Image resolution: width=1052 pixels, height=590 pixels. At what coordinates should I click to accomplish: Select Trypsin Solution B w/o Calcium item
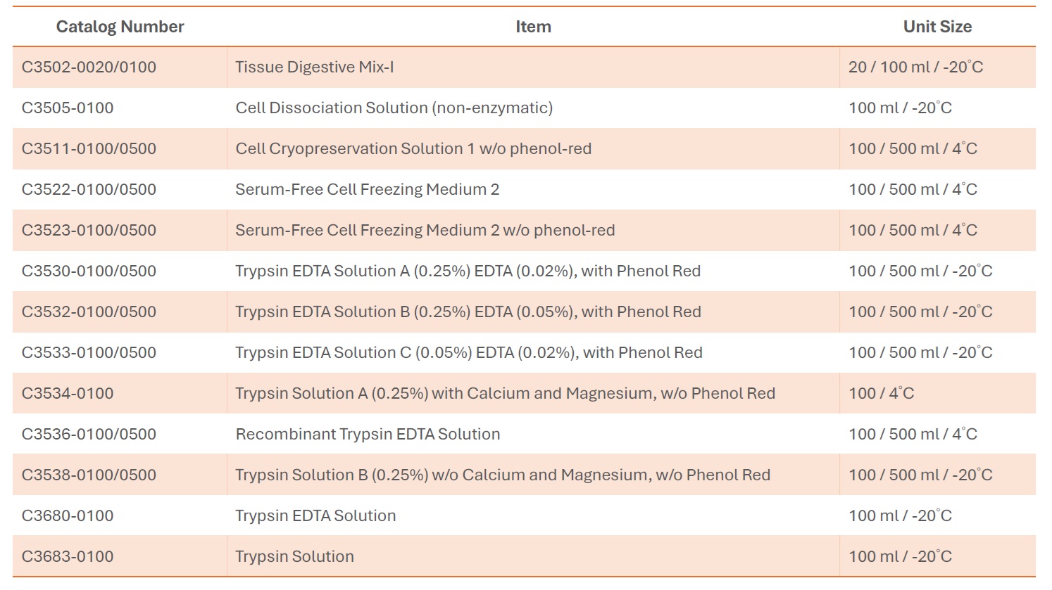point(503,475)
